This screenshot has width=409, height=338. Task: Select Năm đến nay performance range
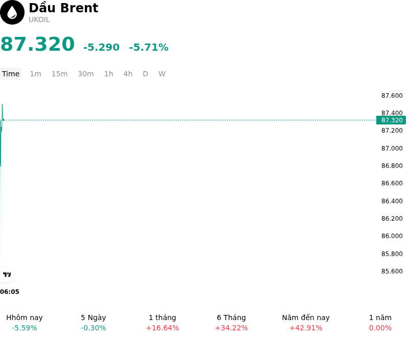[x=306, y=323]
